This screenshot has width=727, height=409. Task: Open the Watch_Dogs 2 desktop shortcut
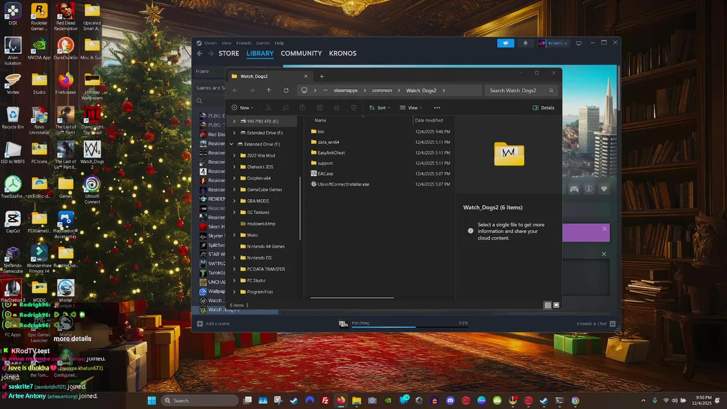[92, 155]
